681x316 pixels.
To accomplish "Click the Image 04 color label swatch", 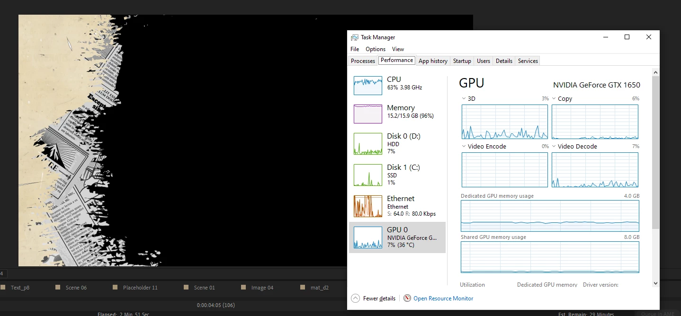I will pyautogui.click(x=243, y=287).
